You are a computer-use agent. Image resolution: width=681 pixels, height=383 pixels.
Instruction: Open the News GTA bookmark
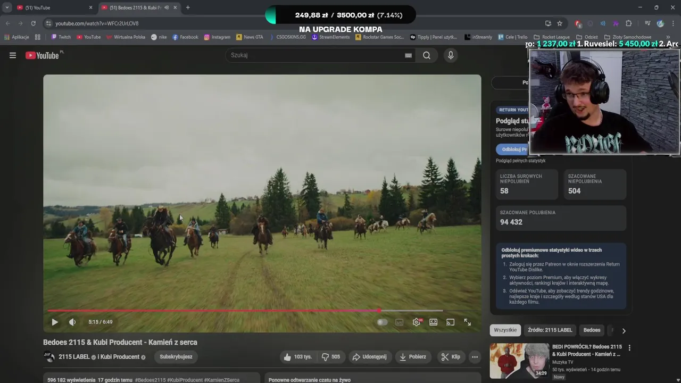(250, 37)
